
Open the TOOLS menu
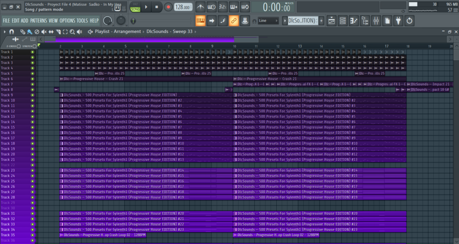[x=82, y=21]
